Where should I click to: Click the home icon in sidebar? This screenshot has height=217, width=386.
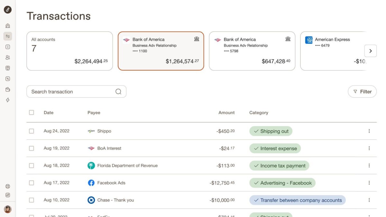click(x=8, y=26)
